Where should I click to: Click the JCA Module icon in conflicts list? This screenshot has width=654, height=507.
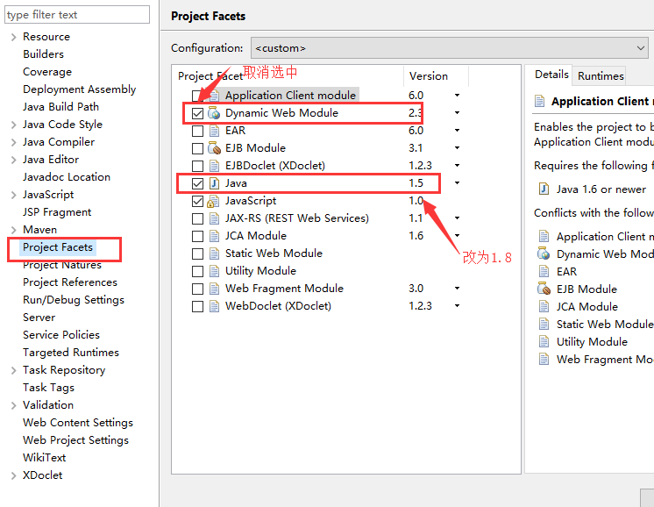point(544,306)
